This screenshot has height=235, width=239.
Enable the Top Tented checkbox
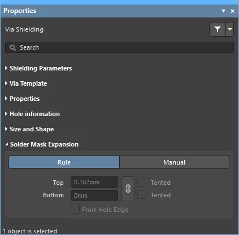(x=142, y=182)
